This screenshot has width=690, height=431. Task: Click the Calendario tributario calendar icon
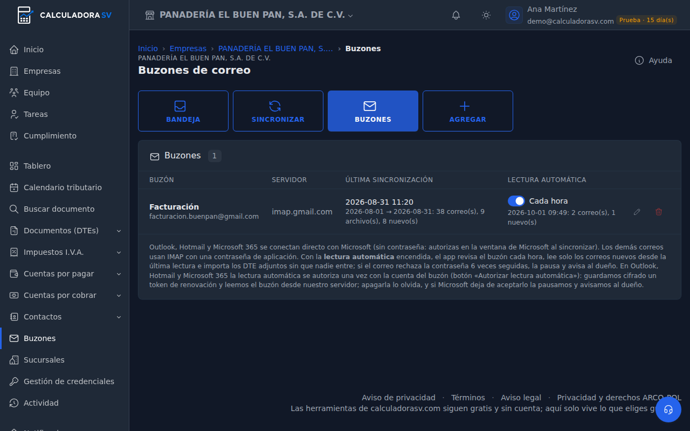tap(14, 187)
